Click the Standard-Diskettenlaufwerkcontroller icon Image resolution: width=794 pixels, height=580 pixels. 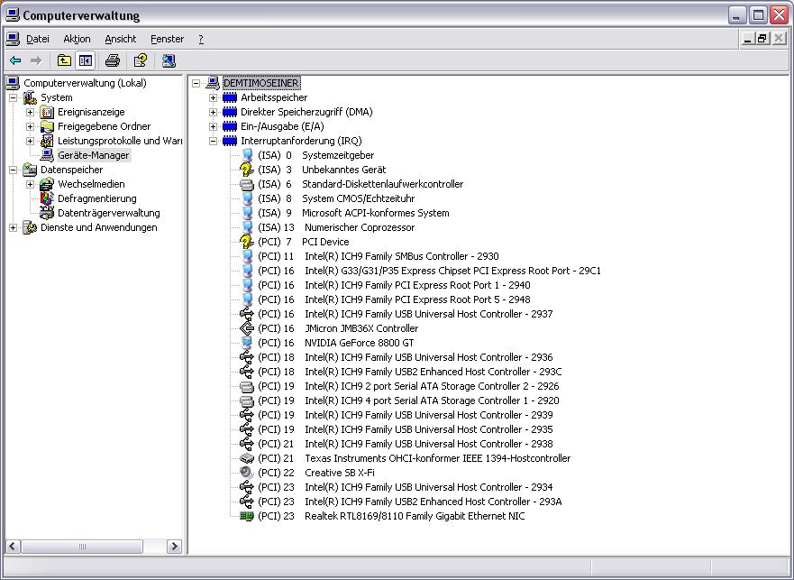point(247,184)
